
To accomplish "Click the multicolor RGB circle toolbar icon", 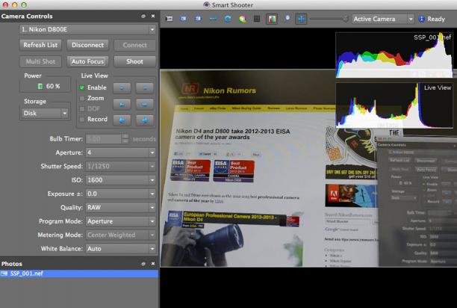I will (243, 19).
